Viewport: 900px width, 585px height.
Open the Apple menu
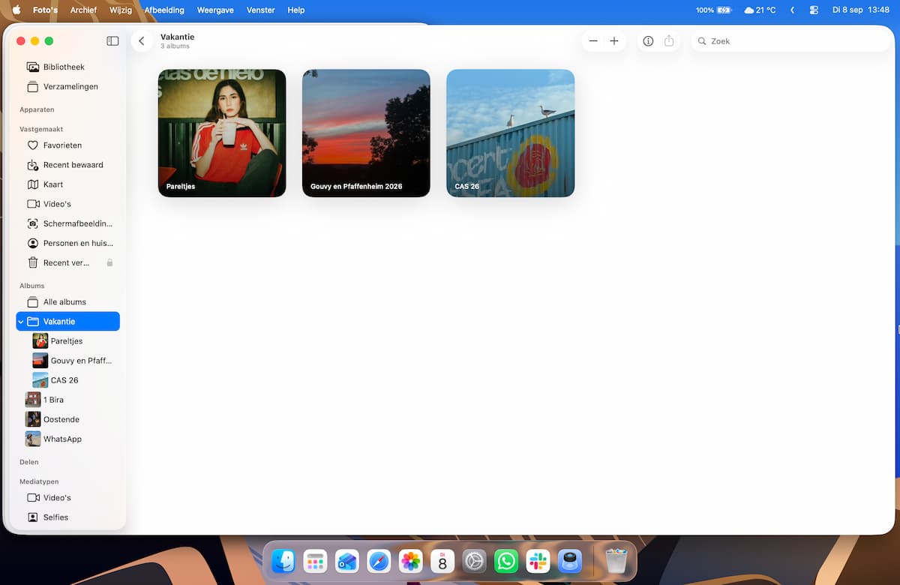pyautogui.click(x=16, y=10)
